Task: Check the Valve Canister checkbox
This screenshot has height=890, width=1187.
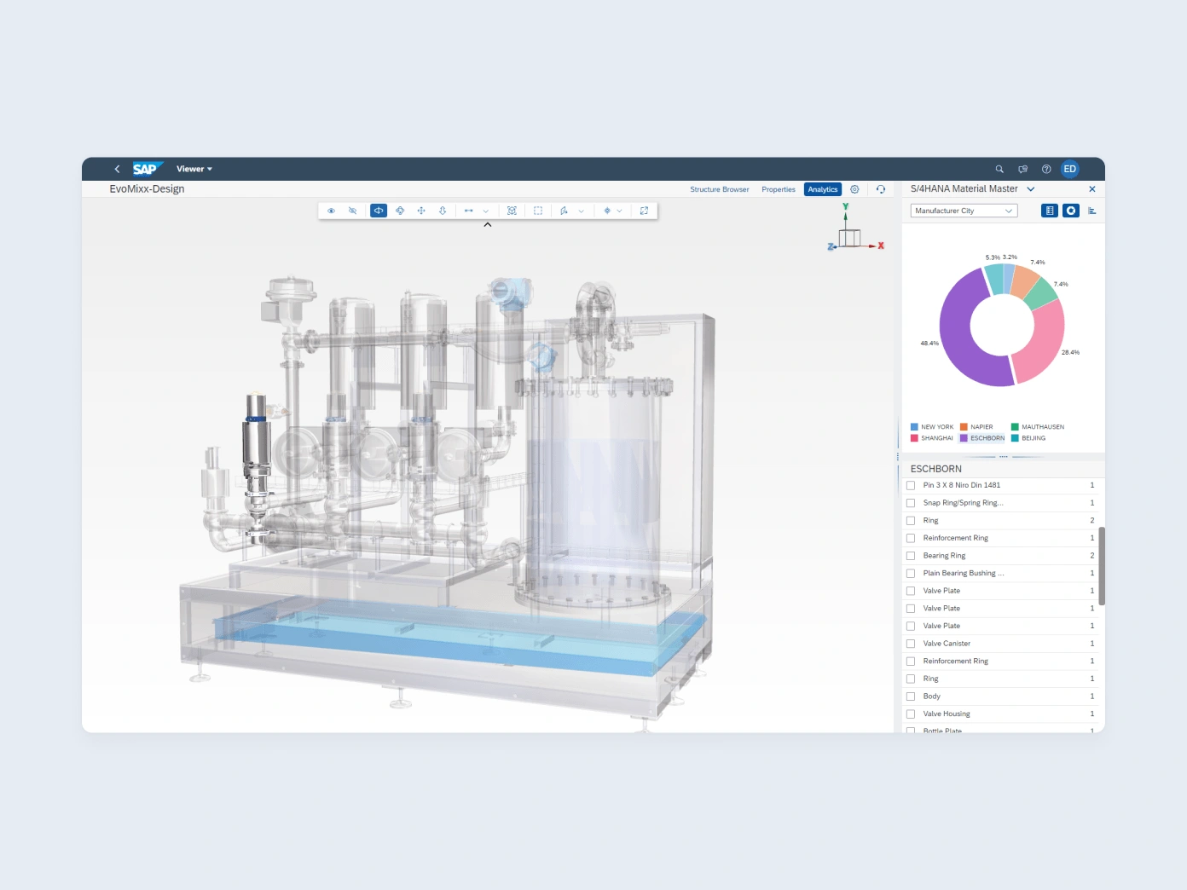Action: [x=911, y=644]
